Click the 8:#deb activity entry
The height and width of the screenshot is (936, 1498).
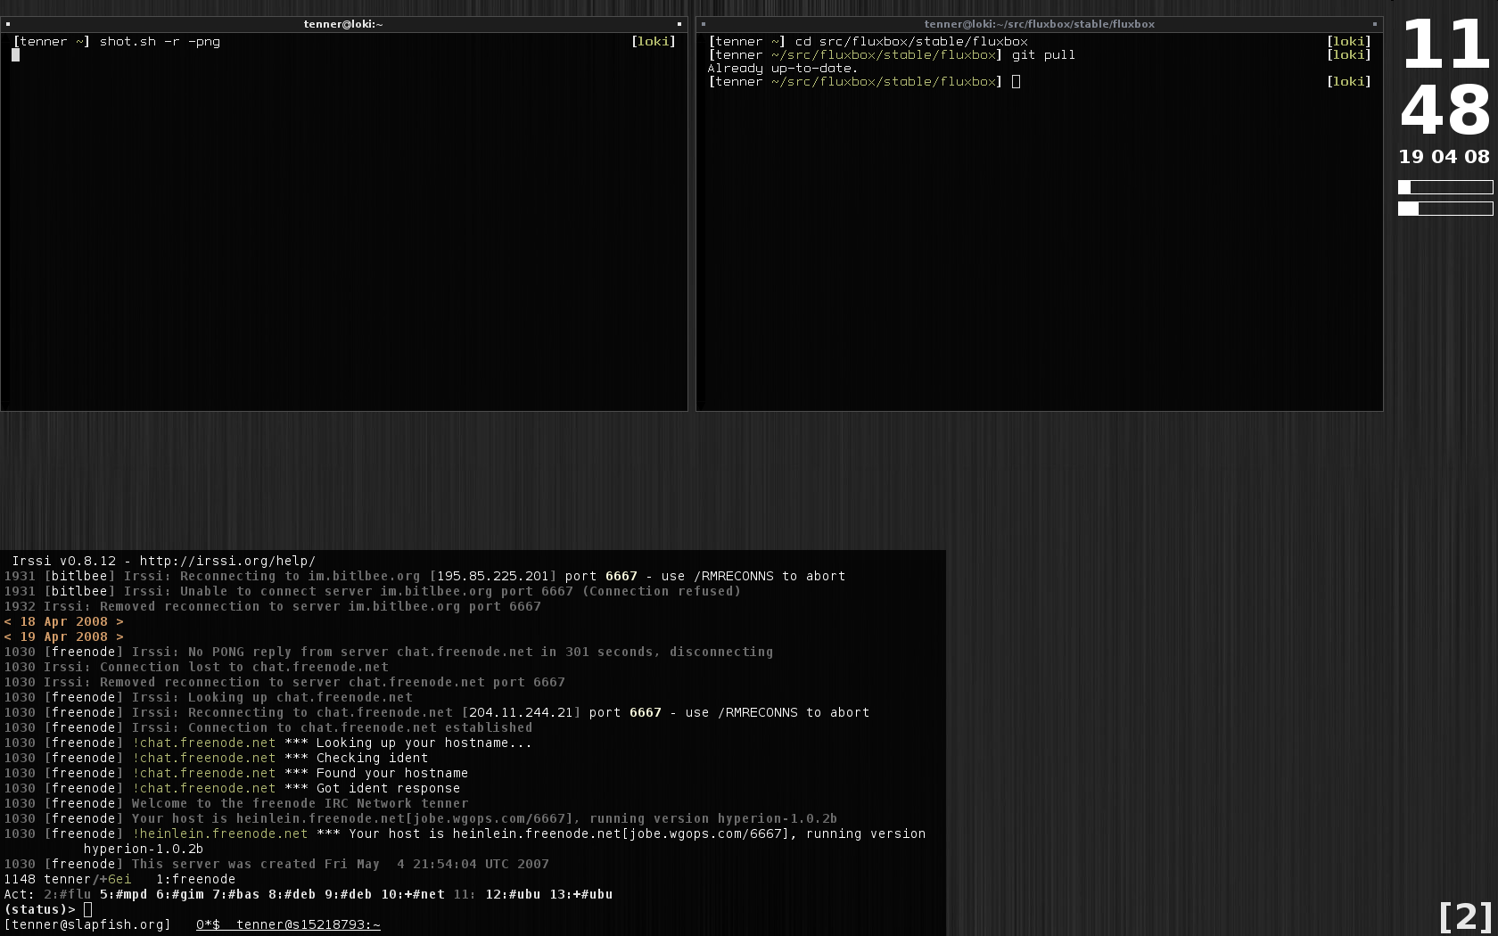click(x=292, y=895)
